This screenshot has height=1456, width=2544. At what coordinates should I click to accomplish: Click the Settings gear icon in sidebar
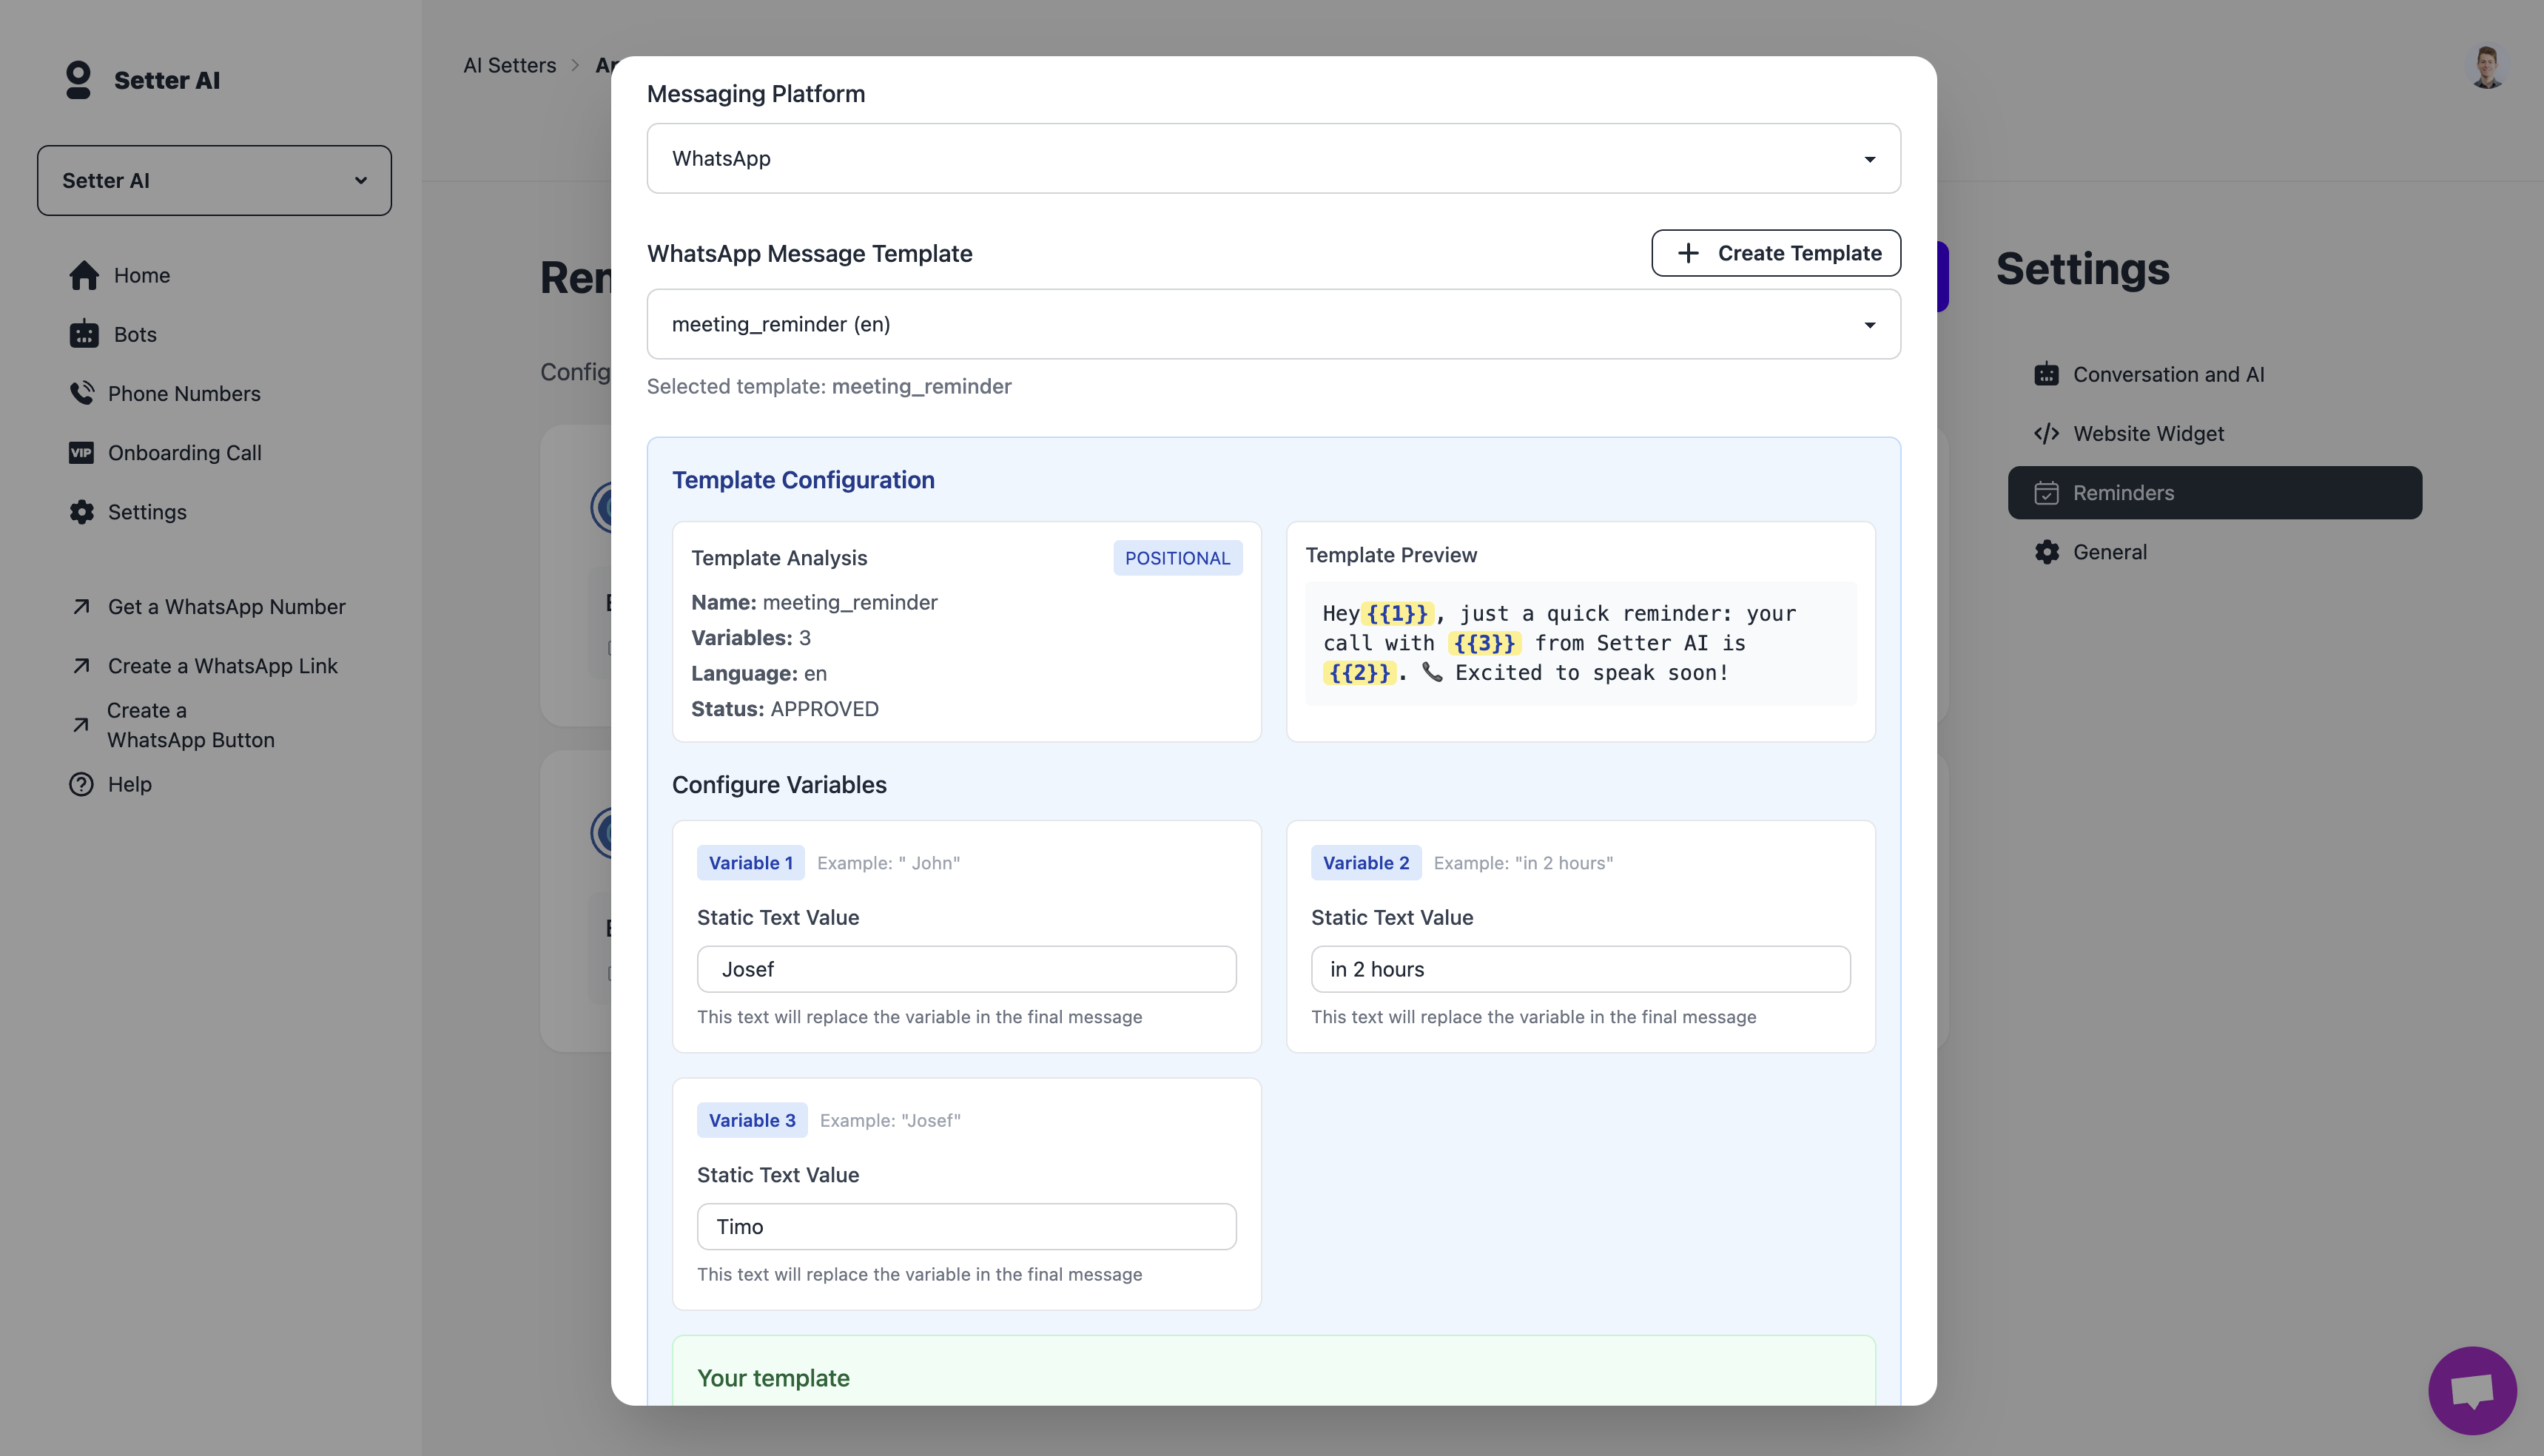82,512
